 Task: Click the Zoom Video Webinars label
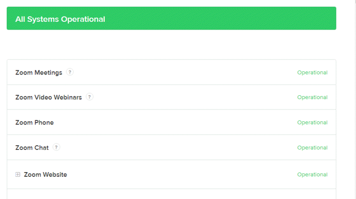(49, 98)
